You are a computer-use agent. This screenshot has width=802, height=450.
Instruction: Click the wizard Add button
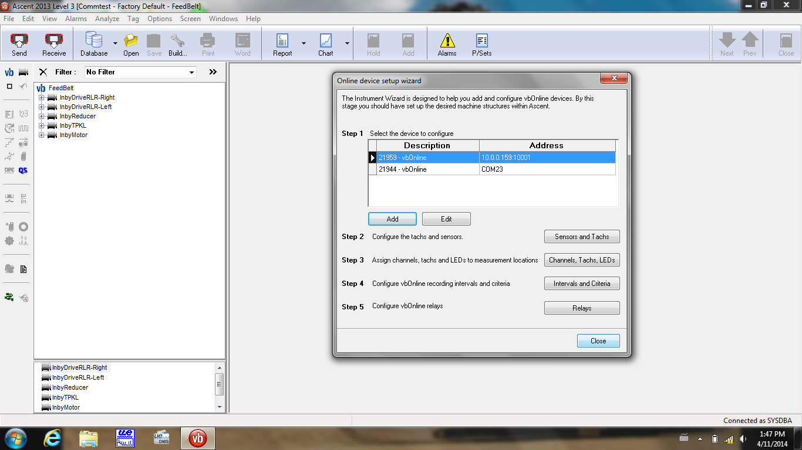(x=392, y=219)
